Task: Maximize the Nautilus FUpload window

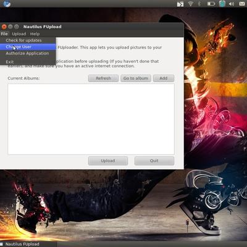Action: point(17,27)
